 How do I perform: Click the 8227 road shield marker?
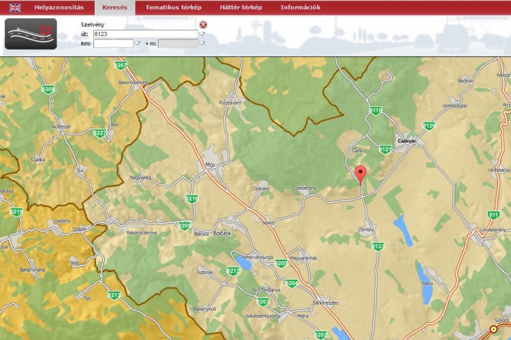[100, 133]
